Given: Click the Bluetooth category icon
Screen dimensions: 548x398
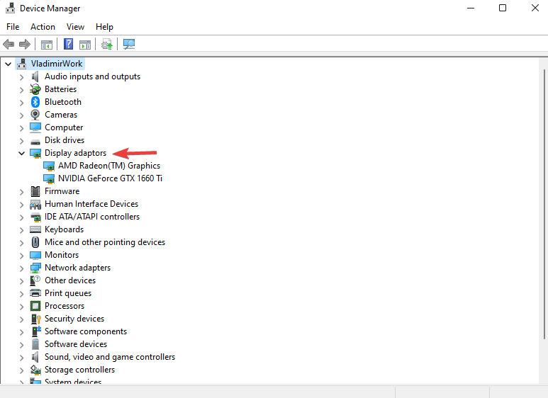Looking at the screenshot, I should coord(35,102).
